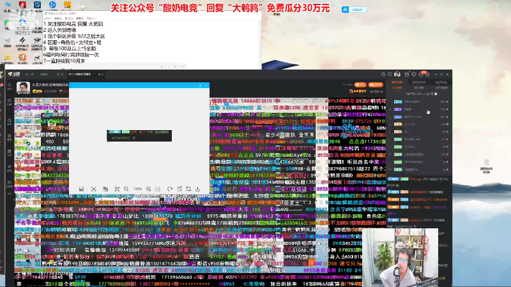Click the 100% zoom level value
511x287 pixels.
(x=137, y=189)
